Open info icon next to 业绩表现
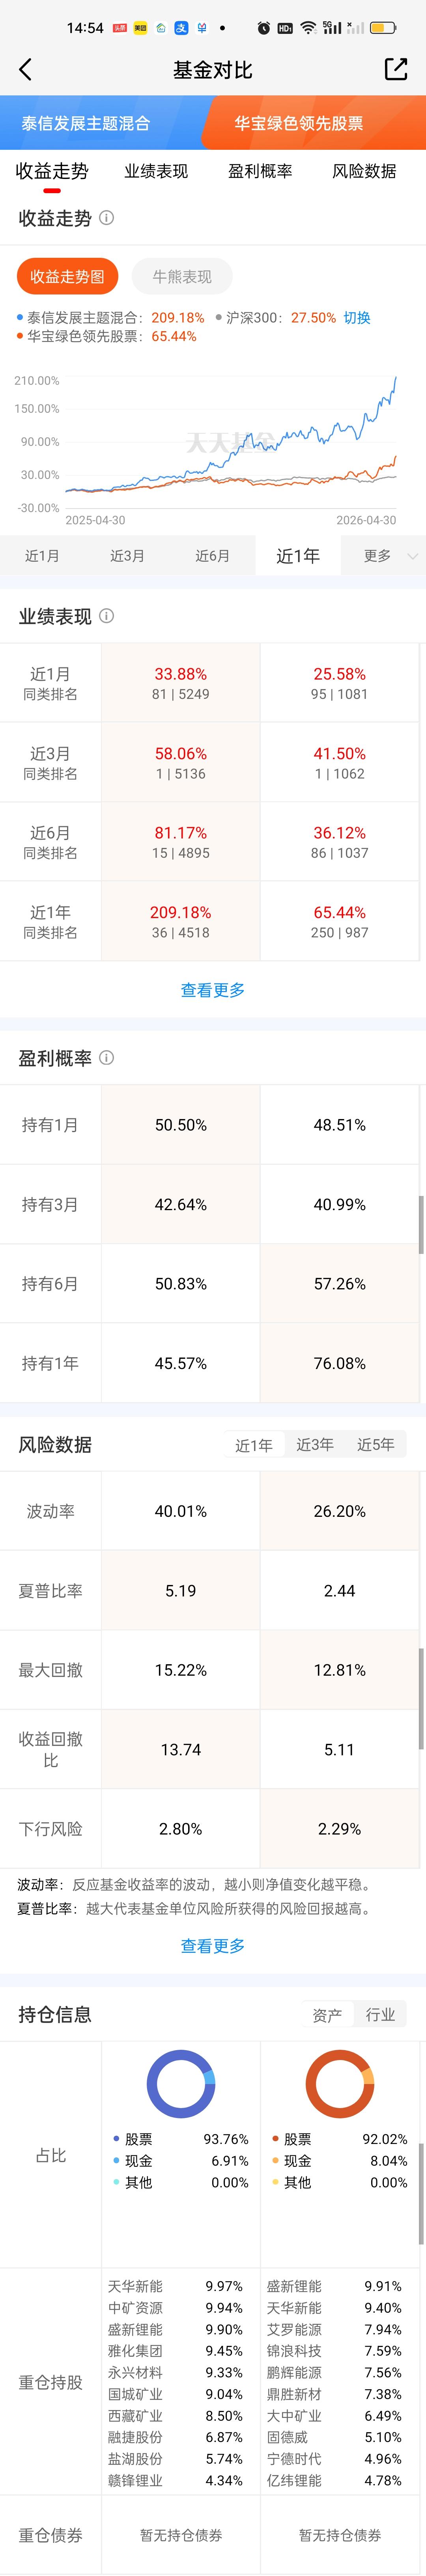This screenshot has height=2576, width=426. point(107,616)
